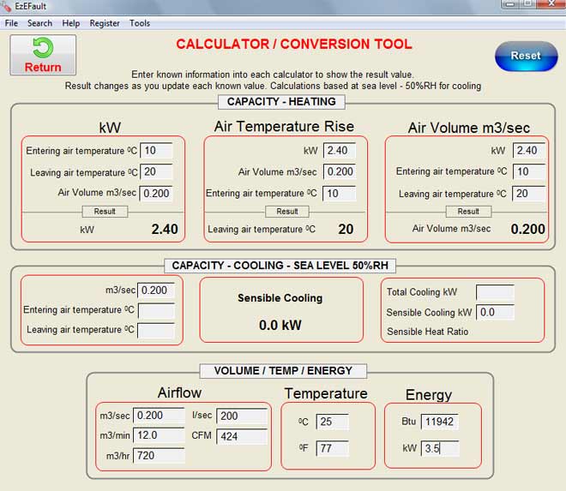Click the green Return arrow icon
The width and height of the screenshot is (566, 491).
43,47
